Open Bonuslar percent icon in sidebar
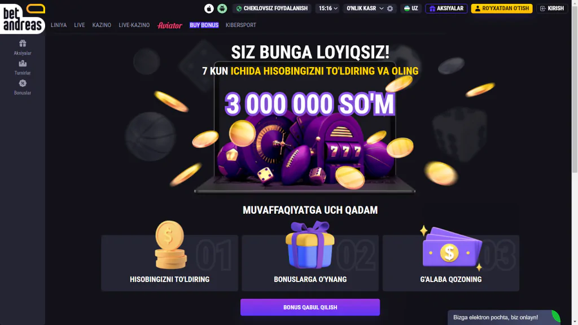This screenshot has width=578, height=325. pos(23,84)
